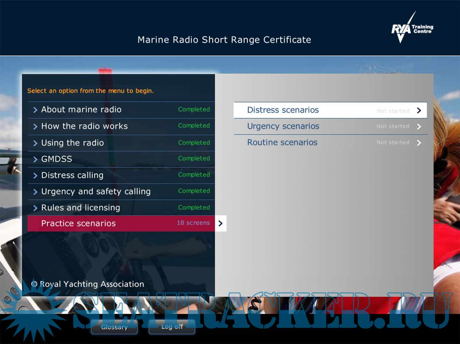
Task: Open the Urgency and safety calling module
Action: click(x=96, y=191)
